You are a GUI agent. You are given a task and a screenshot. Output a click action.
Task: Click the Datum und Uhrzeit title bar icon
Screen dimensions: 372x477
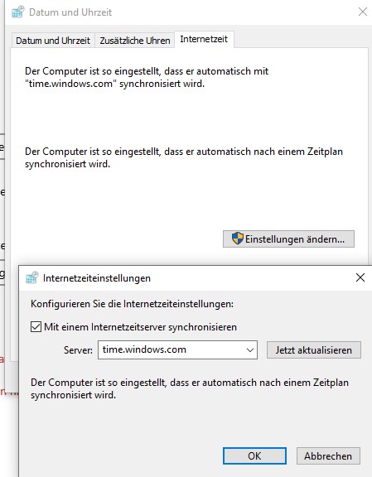[18, 12]
